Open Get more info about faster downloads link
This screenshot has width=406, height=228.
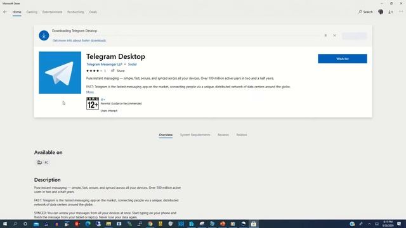[79, 41]
